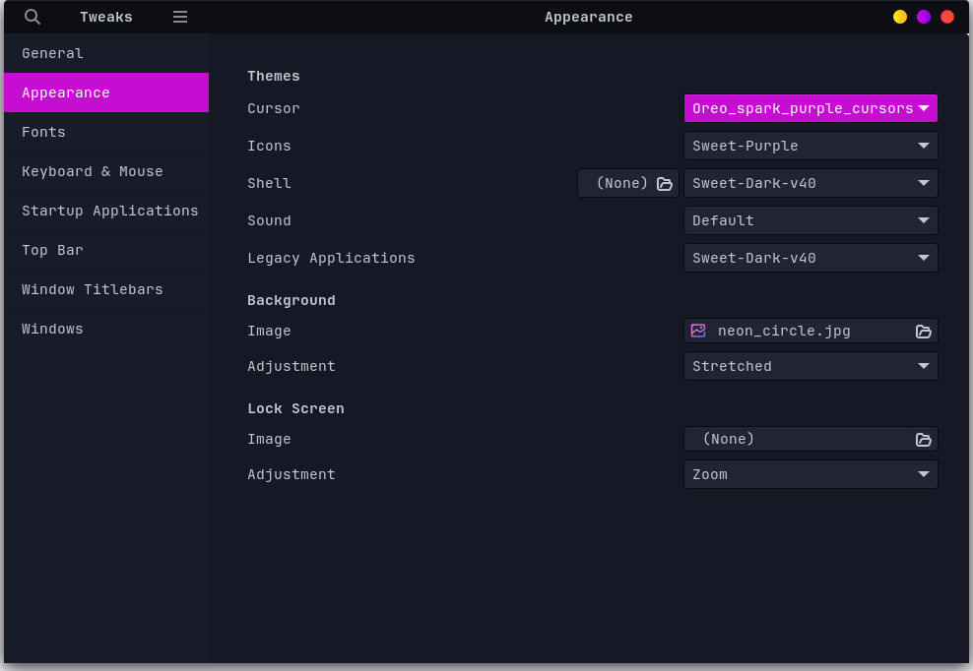Open the Lock Screen Adjustment Zoom dropdown
Image resolution: width=973 pixels, height=671 pixels.
point(810,474)
